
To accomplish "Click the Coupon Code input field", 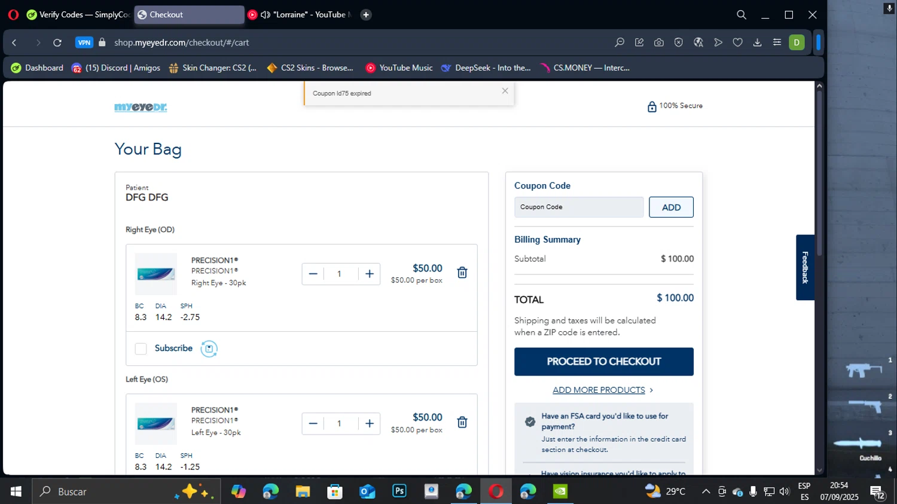I will point(579,207).
